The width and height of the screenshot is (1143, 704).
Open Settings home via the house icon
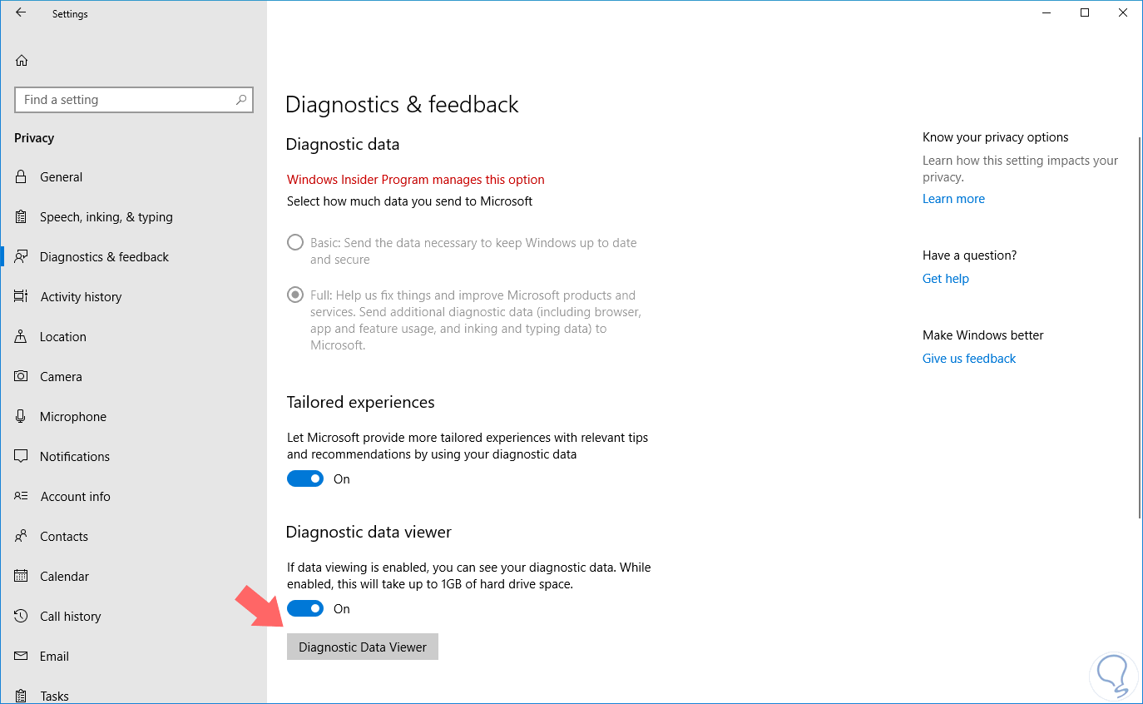pyautogui.click(x=22, y=60)
